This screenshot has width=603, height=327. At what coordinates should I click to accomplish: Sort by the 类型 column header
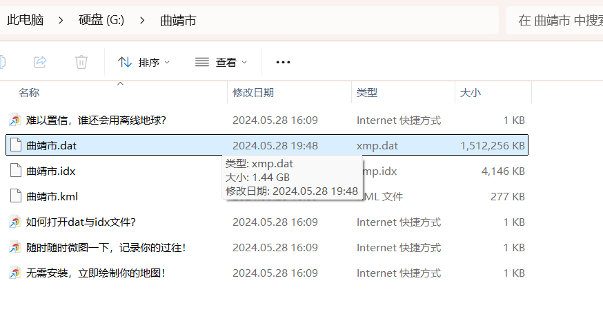[x=367, y=93]
